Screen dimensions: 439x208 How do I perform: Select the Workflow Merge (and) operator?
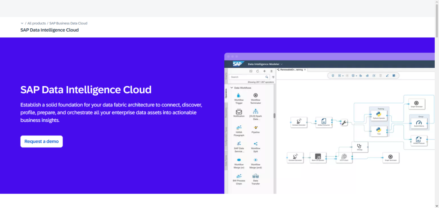[256, 163]
